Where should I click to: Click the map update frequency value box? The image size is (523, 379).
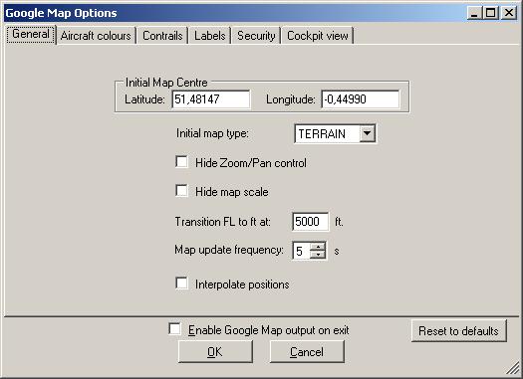[301, 251]
